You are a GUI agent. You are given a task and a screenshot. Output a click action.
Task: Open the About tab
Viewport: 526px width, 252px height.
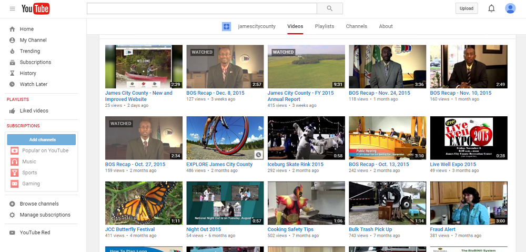(386, 26)
